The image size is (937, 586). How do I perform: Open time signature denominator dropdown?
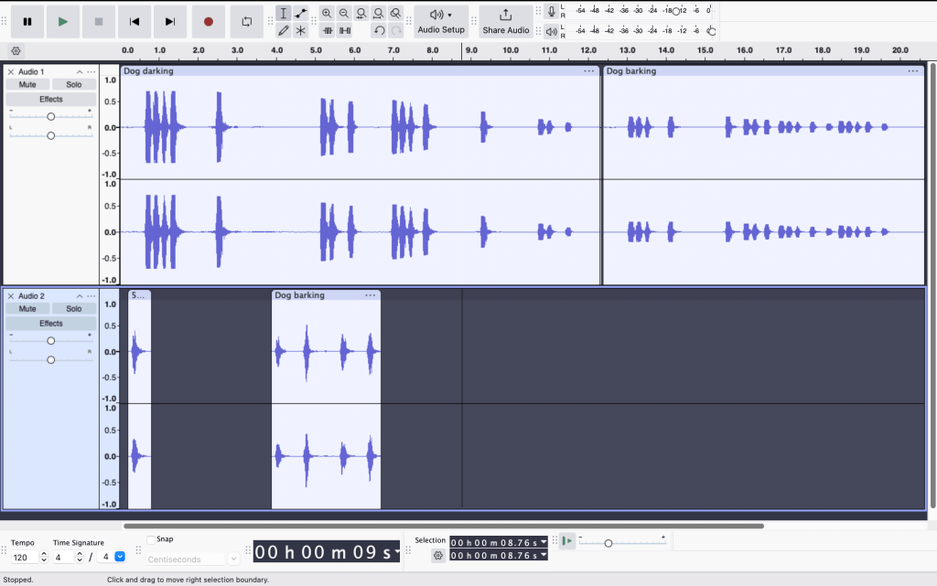[x=120, y=557]
